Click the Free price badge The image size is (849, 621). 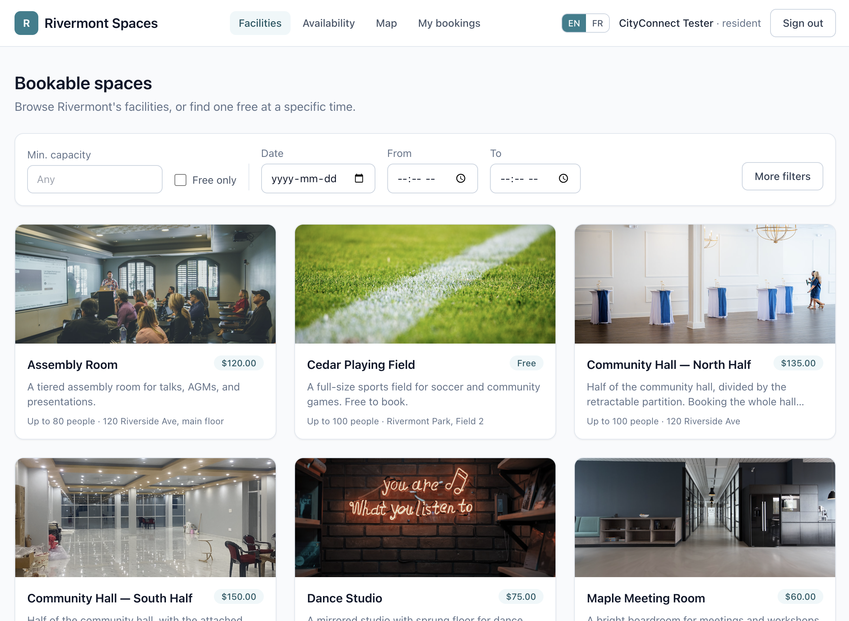[x=526, y=363]
